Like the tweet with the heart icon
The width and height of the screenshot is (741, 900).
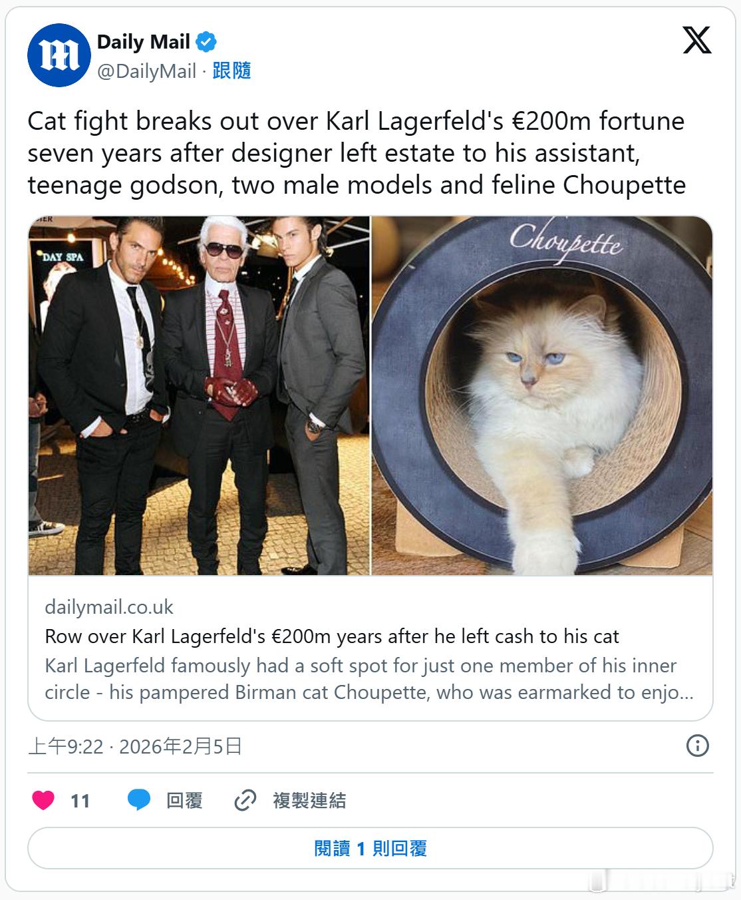click(x=43, y=799)
